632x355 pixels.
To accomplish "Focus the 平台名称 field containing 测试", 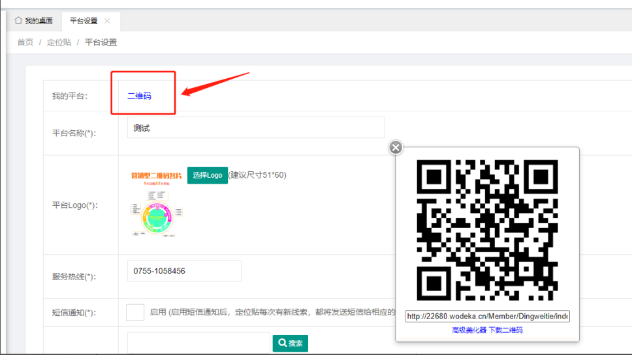I will point(255,128).
